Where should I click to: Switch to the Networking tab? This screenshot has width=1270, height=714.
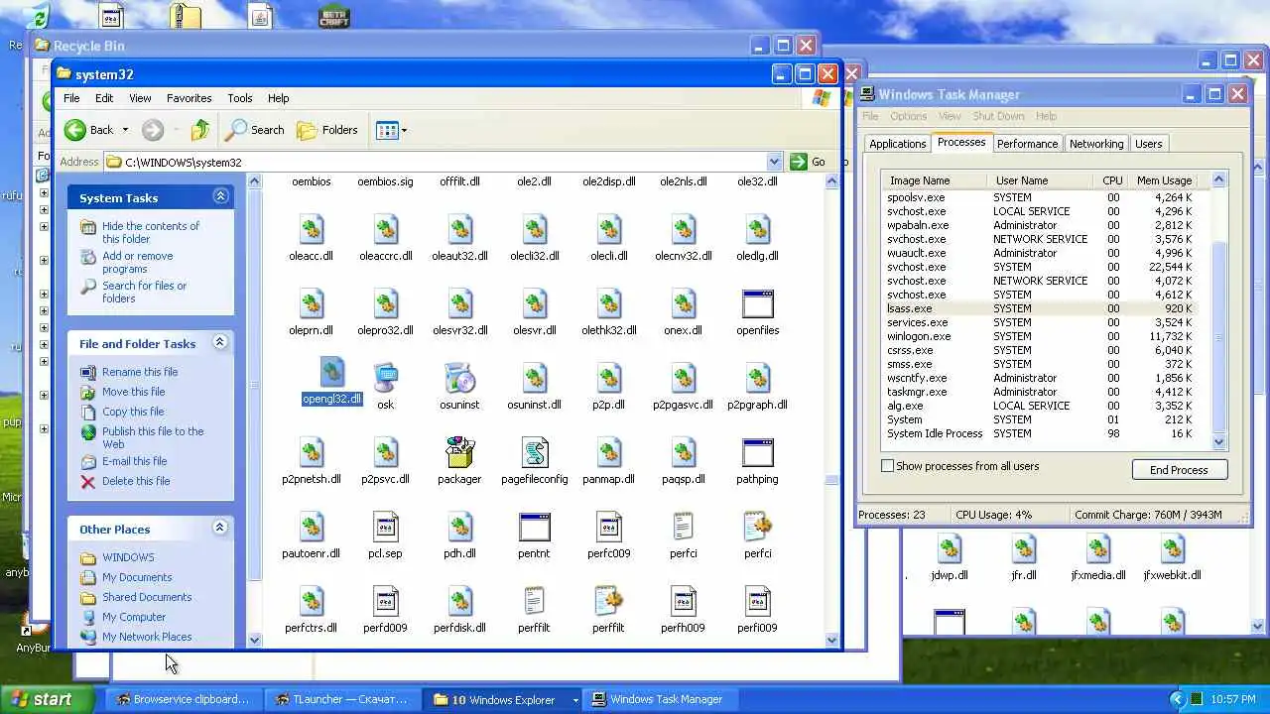click(1096, 144)
